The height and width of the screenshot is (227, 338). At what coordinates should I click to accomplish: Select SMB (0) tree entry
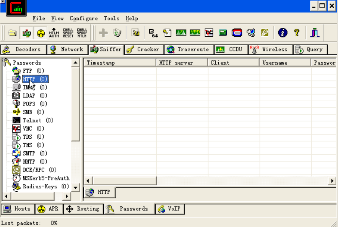point(33,112)
